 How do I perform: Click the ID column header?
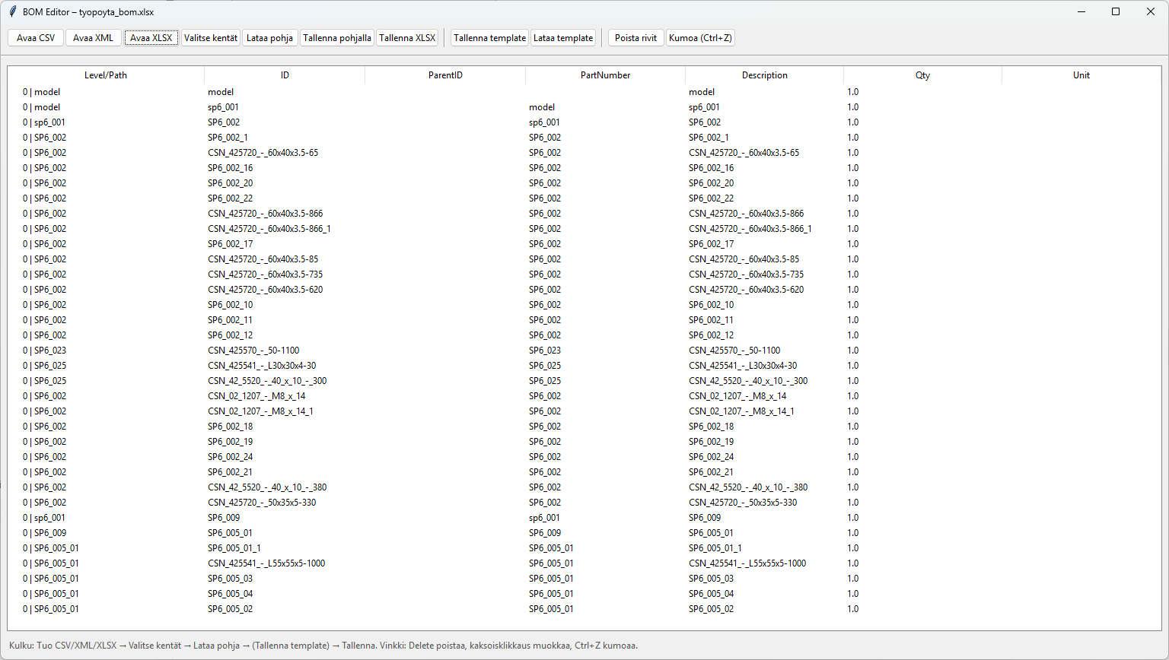tap(285, 75)
